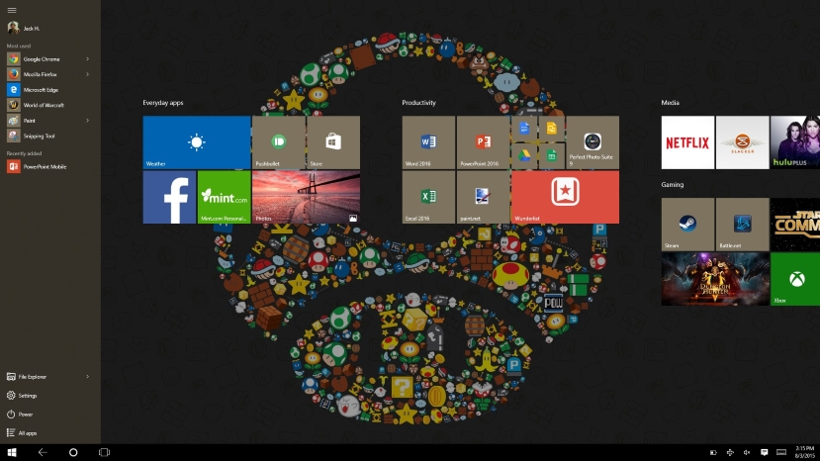Screen dimensions: 820x461
Task: Open the Slacker radio tile
Action: (x=743, y=142)
